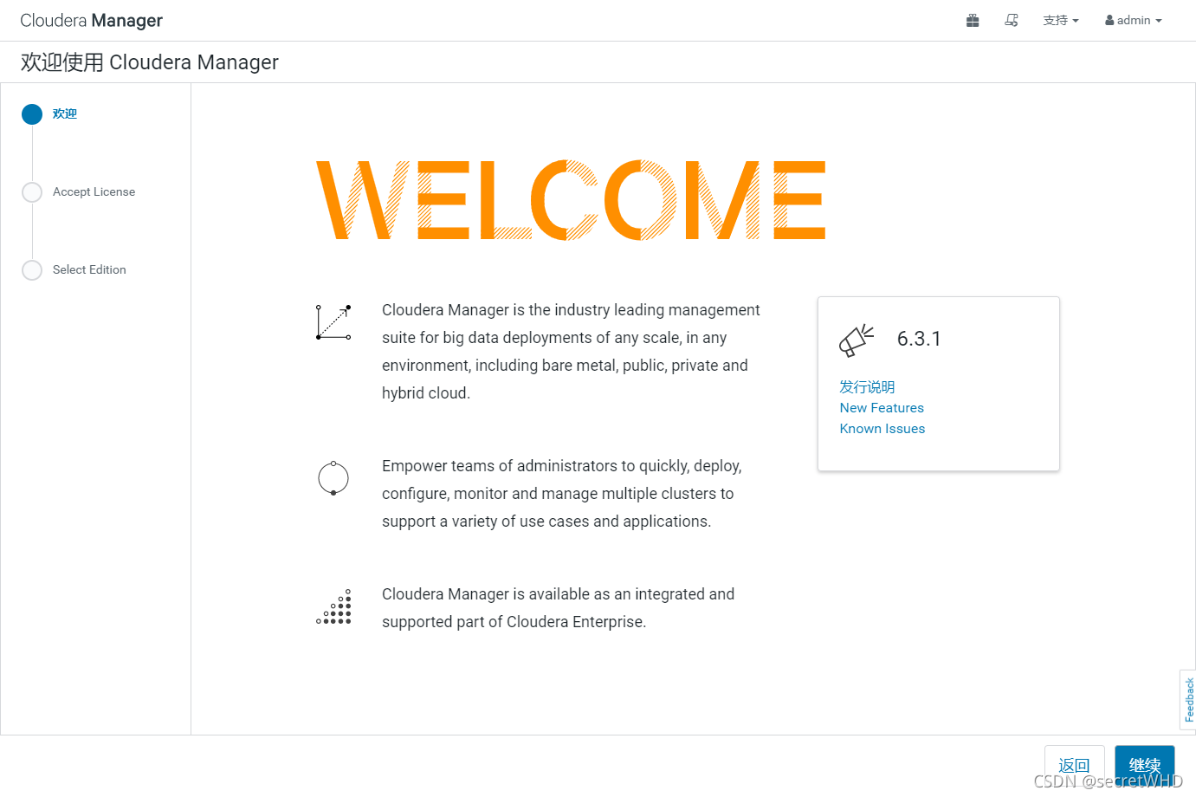Open the Known Issues link

[x=882, y=428]
